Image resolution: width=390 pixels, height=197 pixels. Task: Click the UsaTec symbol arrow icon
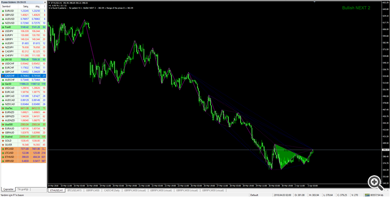(x=3, y=108)
